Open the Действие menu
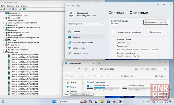Viewport: 174px width, 105px height. (x=10, y=6)
